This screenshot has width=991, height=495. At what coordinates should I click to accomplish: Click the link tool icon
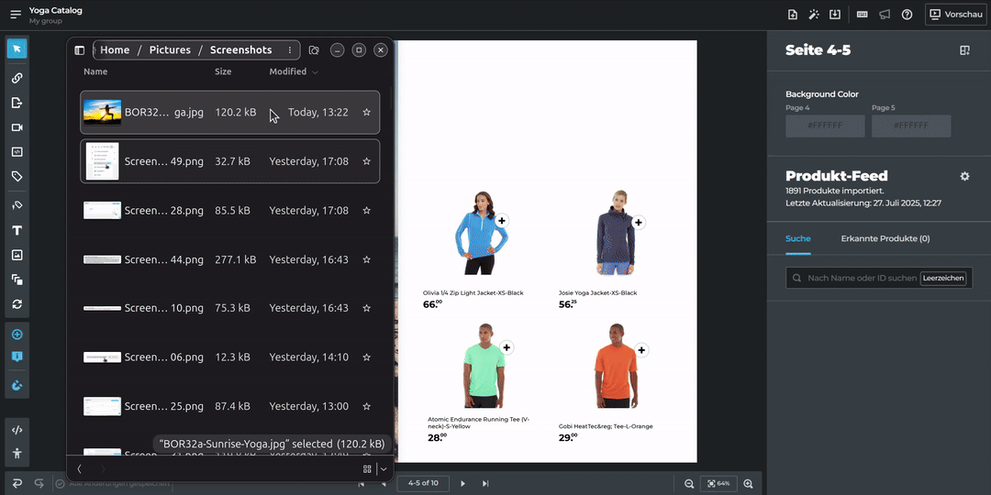17,78
